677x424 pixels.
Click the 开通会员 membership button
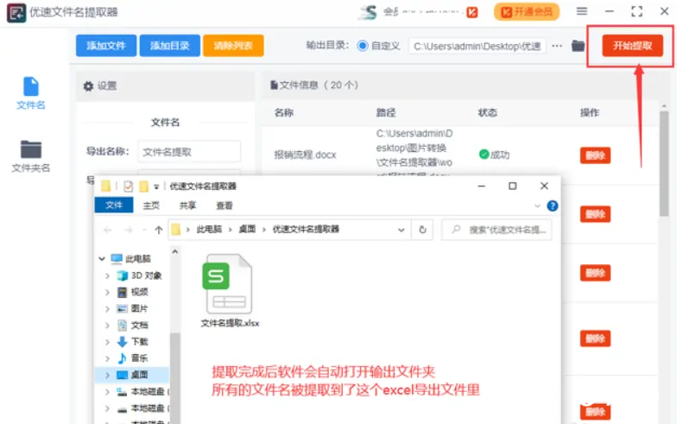(527, 12)
